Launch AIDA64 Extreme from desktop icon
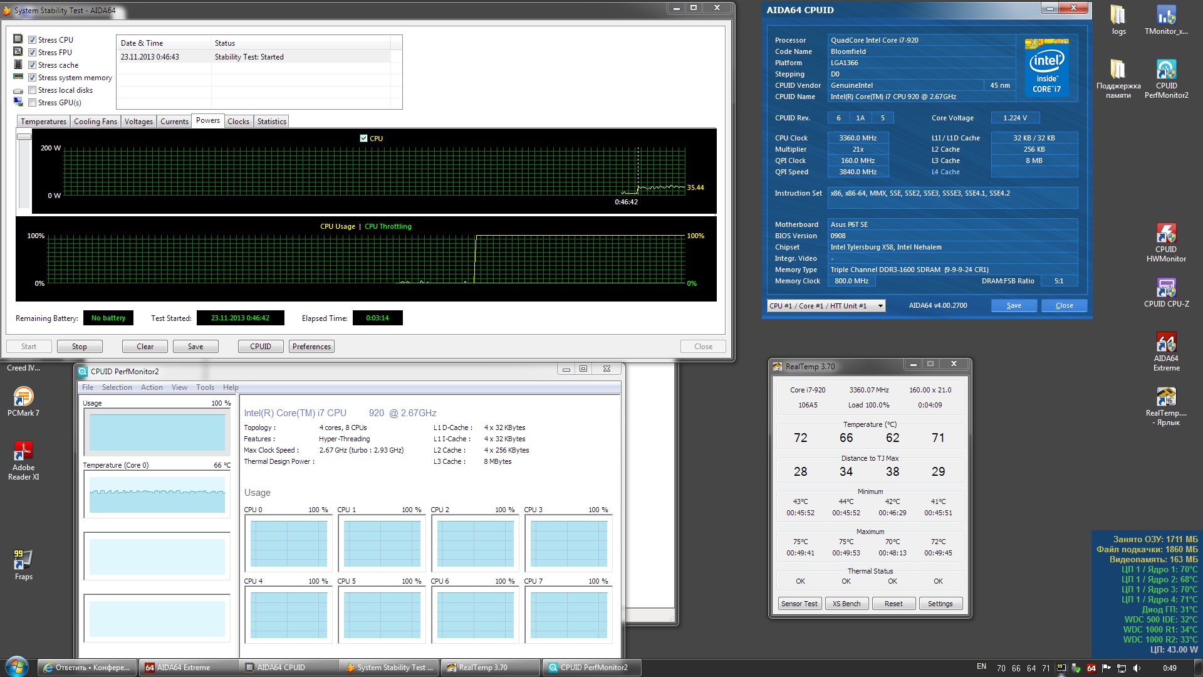1203x677 pixels. (x=1165, y=344)
